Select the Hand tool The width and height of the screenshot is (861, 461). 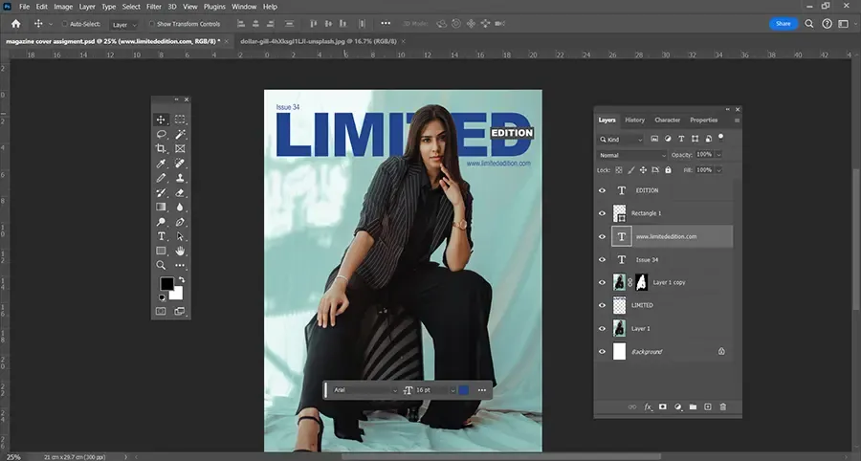(x=180, y=251)
